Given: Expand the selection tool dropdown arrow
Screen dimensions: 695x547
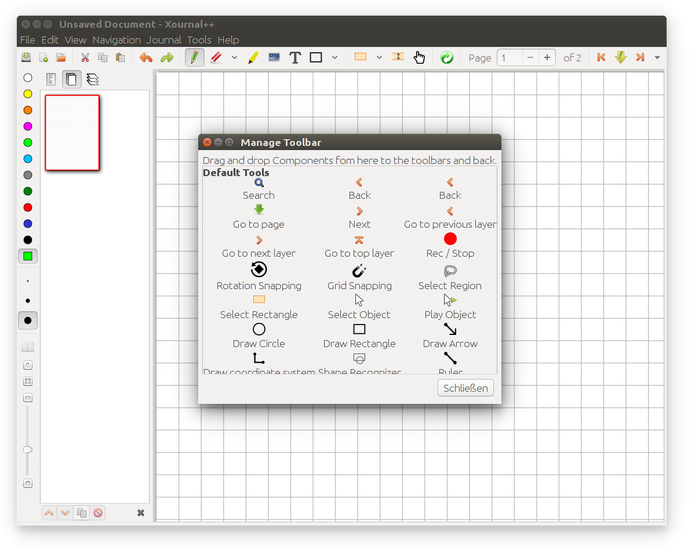Looking at the screenshot, I should (x=379, y=58).
